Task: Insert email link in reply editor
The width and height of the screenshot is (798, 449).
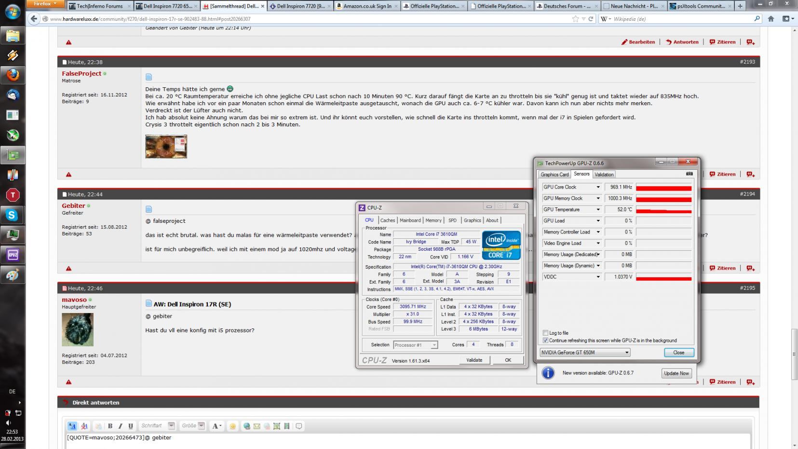Action: pyautogui.click(x=257, y=426)
